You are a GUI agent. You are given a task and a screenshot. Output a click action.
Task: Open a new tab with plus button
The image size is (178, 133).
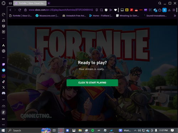tap(49, 3)
